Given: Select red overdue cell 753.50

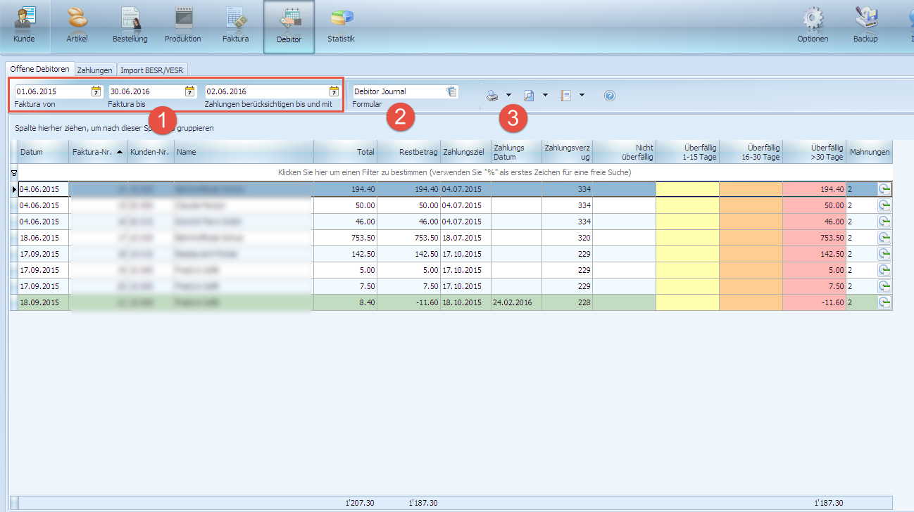Looking at the screenshot, I should point(814,238).
